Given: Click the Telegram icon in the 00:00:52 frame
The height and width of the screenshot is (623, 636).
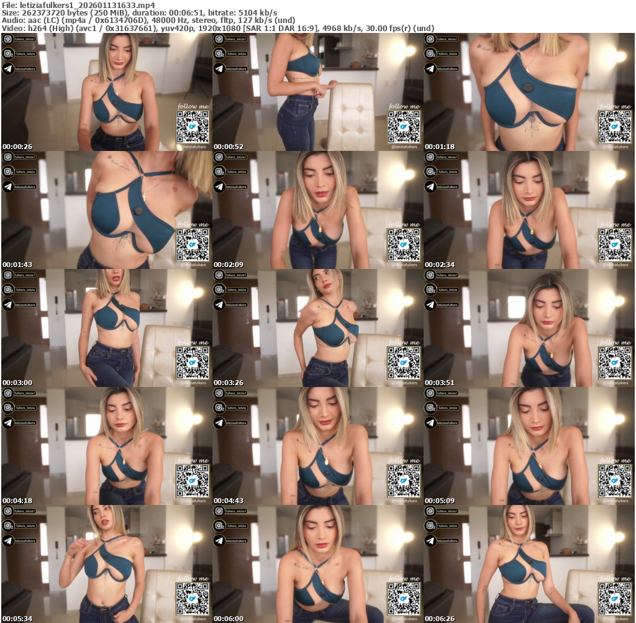Looking at the screenshot, I should (219, 68).
